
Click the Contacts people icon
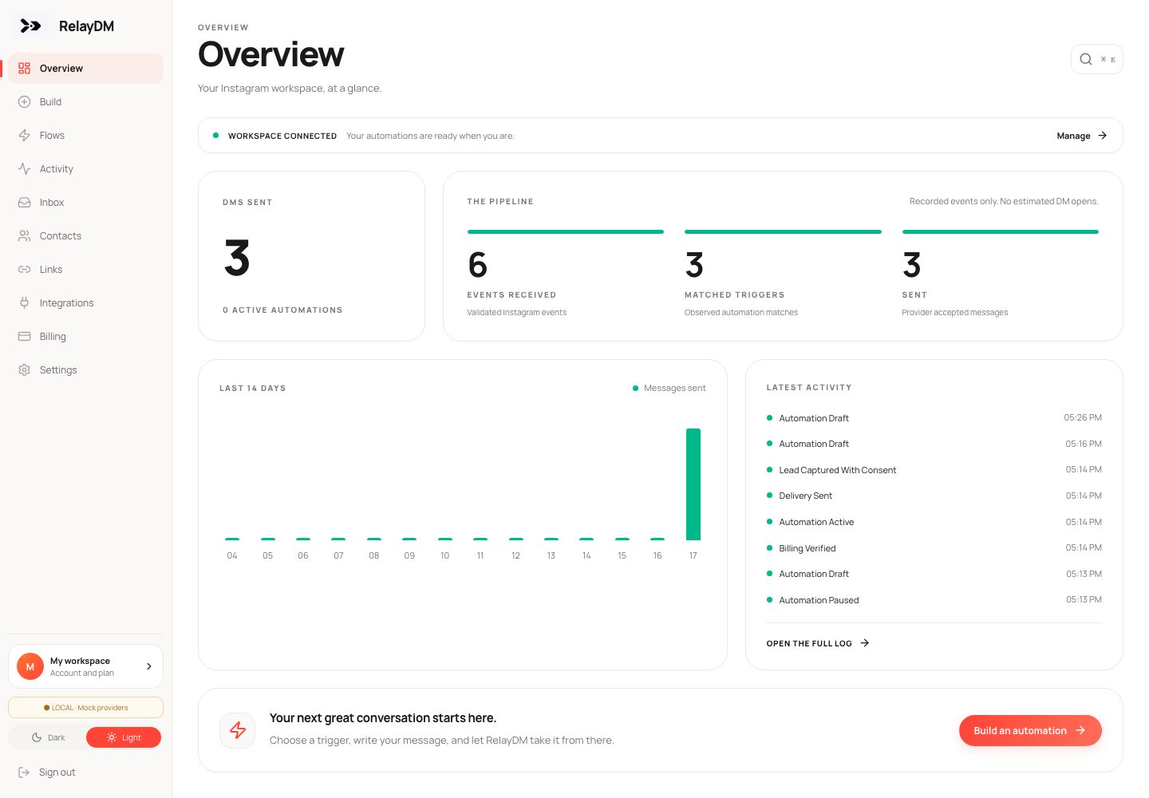(24, 236)
